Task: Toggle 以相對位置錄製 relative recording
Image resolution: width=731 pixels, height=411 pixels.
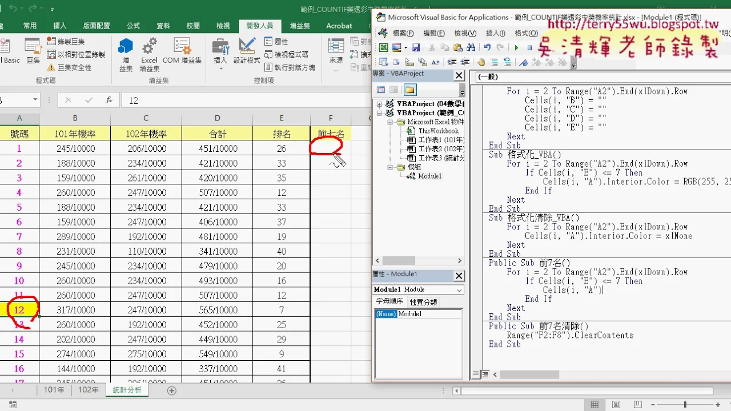Action: [76, 54]
